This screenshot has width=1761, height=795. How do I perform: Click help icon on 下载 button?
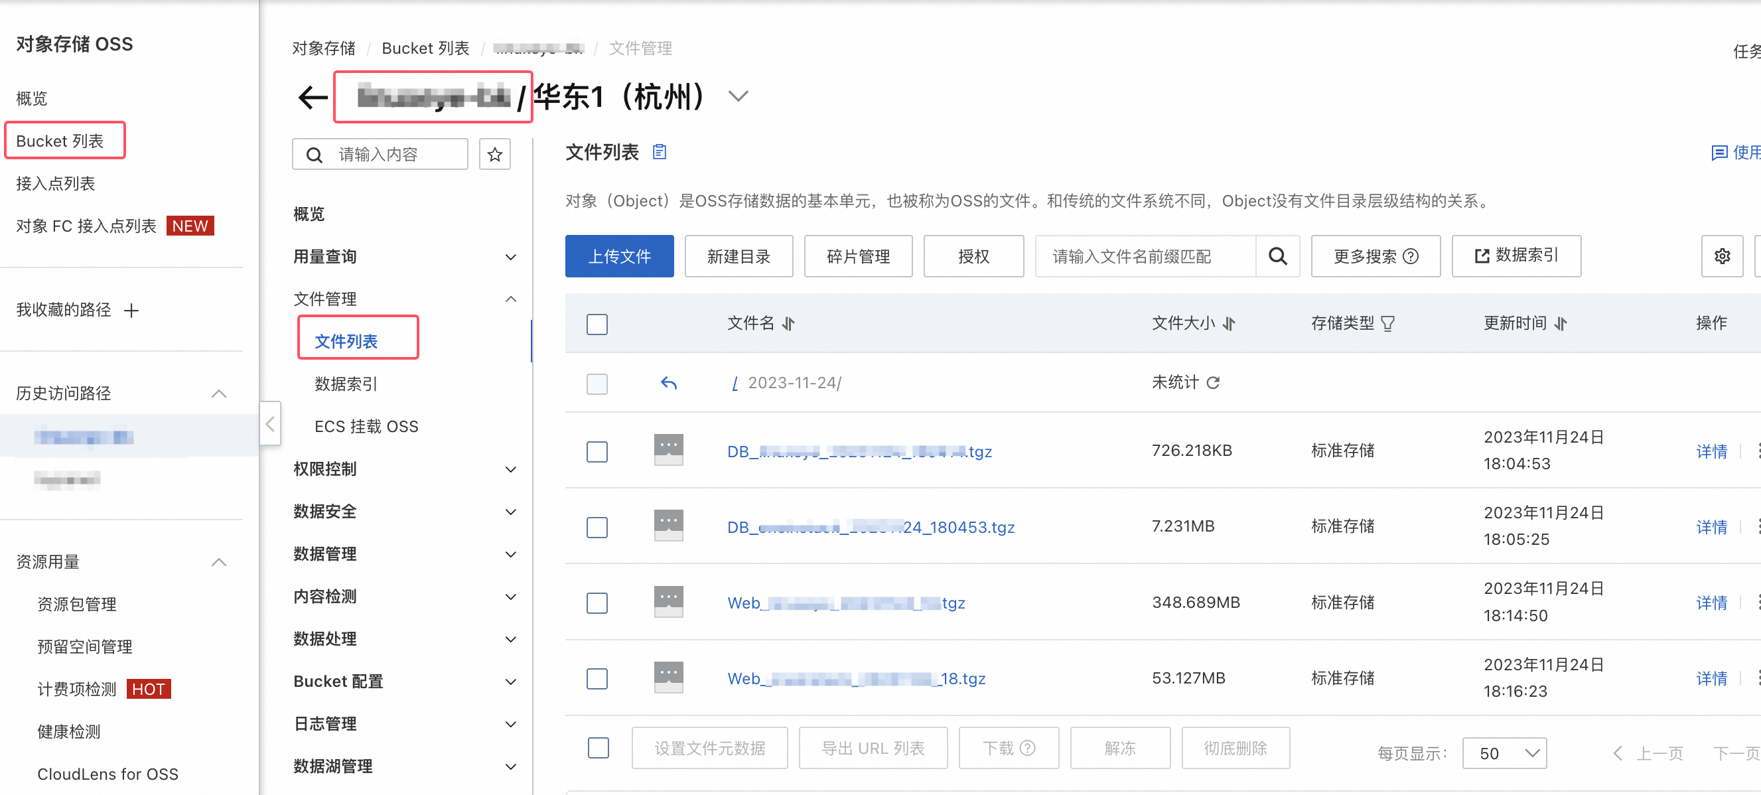tap(1026, 748)
